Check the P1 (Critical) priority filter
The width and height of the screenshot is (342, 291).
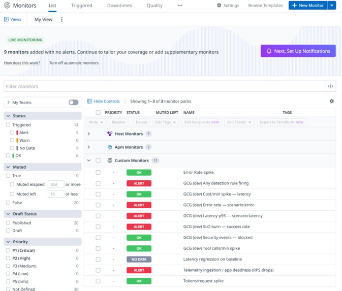[8, 250]
